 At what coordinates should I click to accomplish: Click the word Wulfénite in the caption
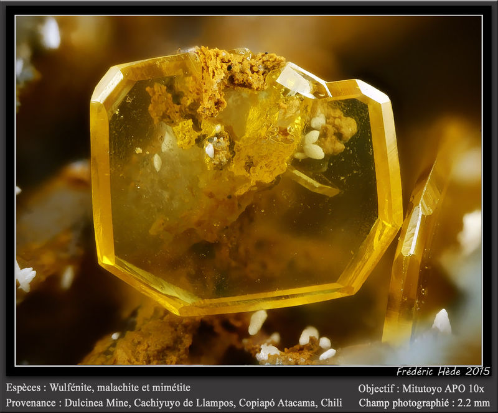[x=72, y=387]
